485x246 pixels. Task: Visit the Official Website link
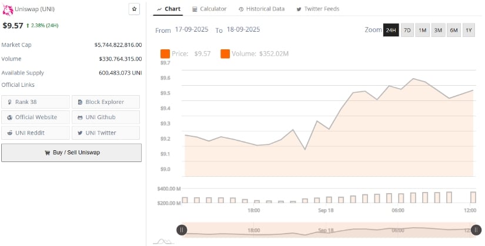(x=36, y=117)
